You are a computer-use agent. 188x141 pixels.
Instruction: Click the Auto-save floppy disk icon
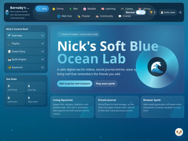coord(162,12)
